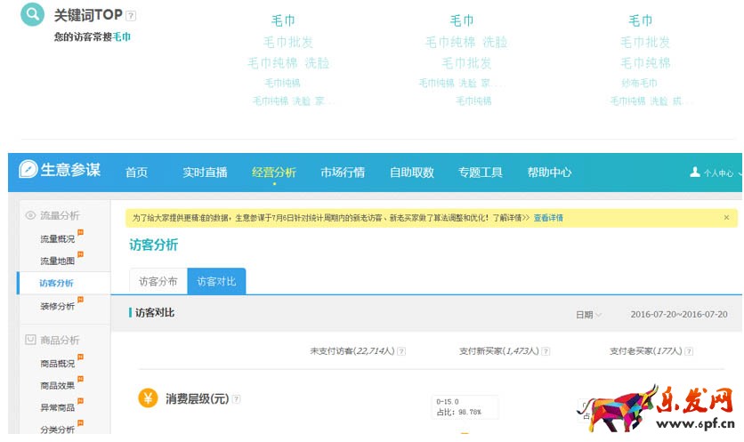Click the help icon after 消费层级(元)

coord(237,399)
